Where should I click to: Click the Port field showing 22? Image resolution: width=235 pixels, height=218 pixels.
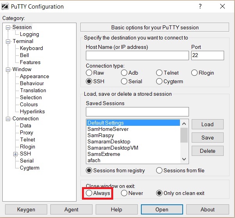coord(208,55)
